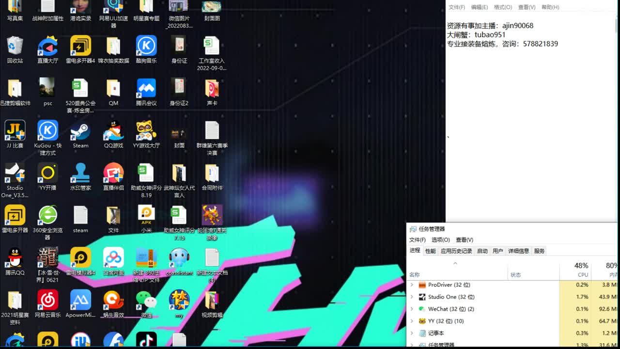Expand the YY (32 位) (10) process
Viewport: 620px width, 349px height.
(x=412, y=321)
